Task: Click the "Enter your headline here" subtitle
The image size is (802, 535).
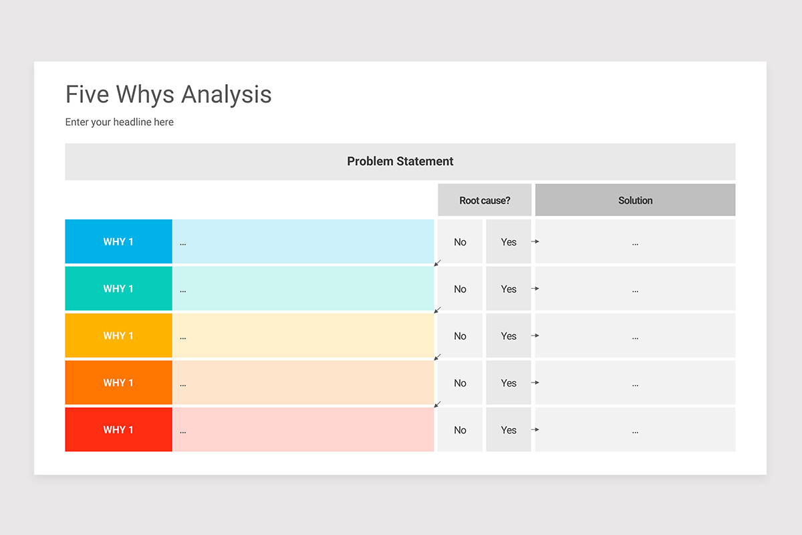Action: [119, 122]
